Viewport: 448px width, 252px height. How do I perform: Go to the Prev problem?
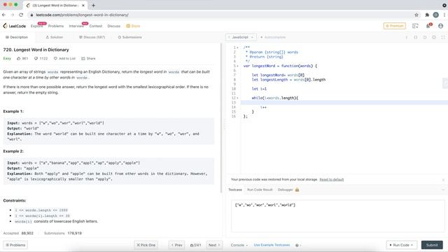click(x=177, y=245)
